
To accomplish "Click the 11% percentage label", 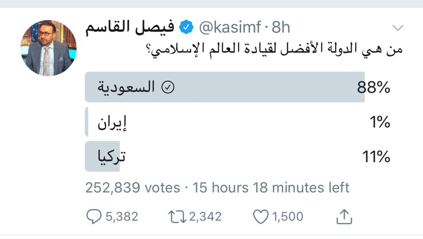I will 376,157.
